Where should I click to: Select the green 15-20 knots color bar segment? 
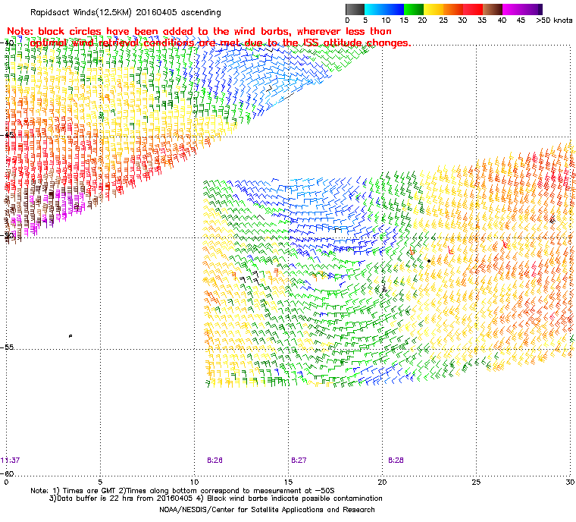point(414,9)
